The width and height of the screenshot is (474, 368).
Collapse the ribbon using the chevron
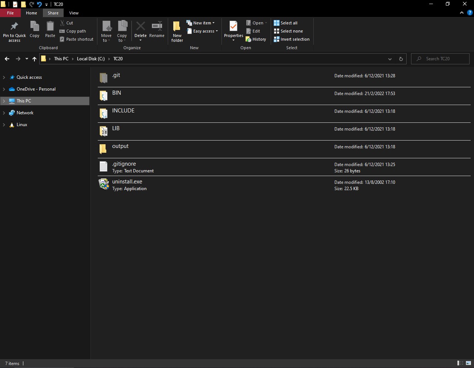coord(462,13)
